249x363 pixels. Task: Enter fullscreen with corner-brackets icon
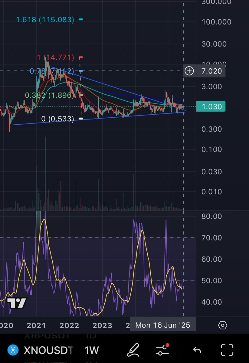227,350
